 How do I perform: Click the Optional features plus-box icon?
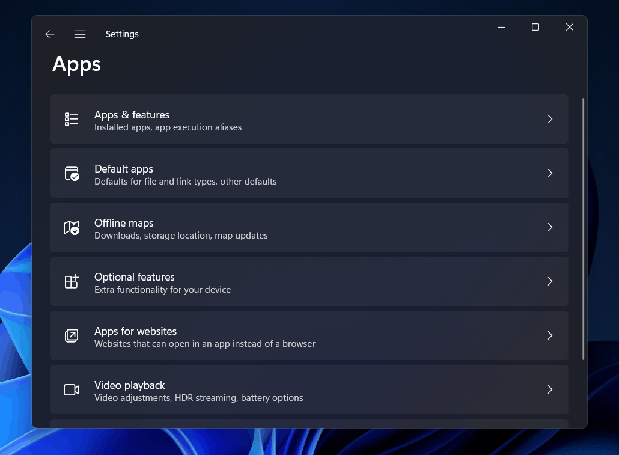coord(71,281)
